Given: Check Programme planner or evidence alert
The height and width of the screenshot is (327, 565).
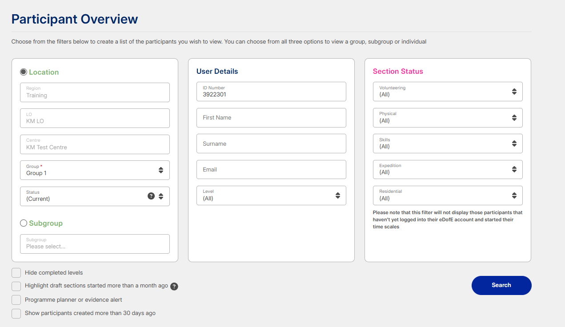Looking at the screenshot, I should tap(16, 300).
